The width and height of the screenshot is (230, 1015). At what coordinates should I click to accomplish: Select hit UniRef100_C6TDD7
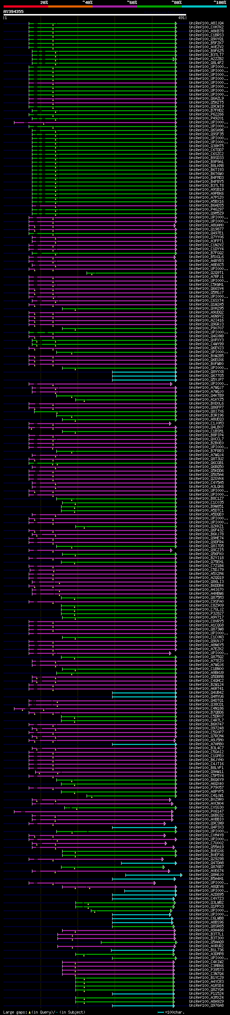click(206, 150)
